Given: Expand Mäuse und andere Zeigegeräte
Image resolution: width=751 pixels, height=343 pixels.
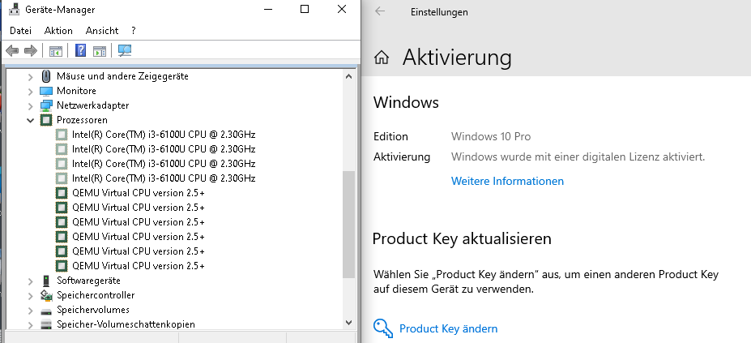Looking at the screenshot, I should click(30, 76).
